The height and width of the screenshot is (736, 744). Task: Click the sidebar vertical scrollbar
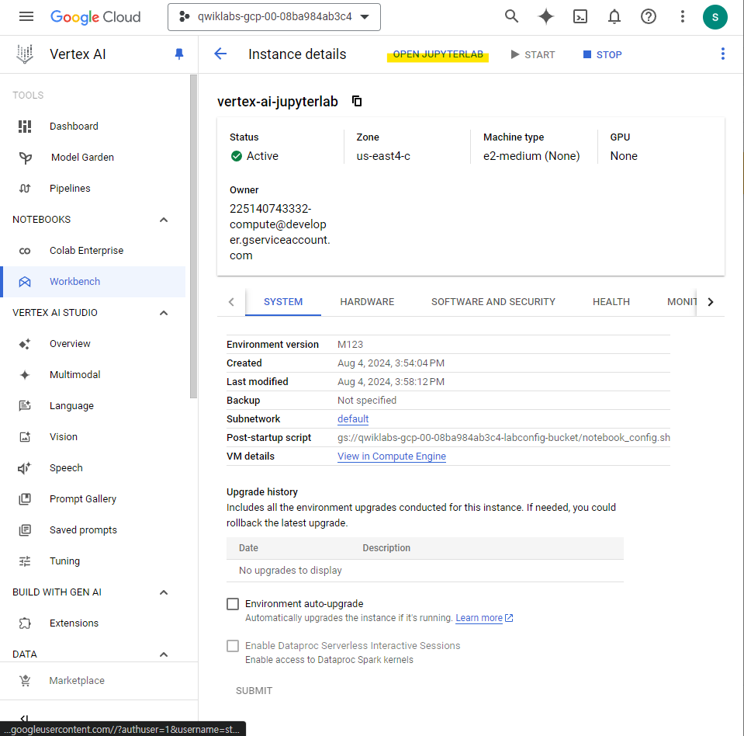[x=193, y=237]
